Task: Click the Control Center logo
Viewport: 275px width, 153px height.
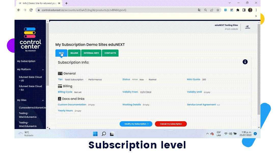Action: [30, 39]
